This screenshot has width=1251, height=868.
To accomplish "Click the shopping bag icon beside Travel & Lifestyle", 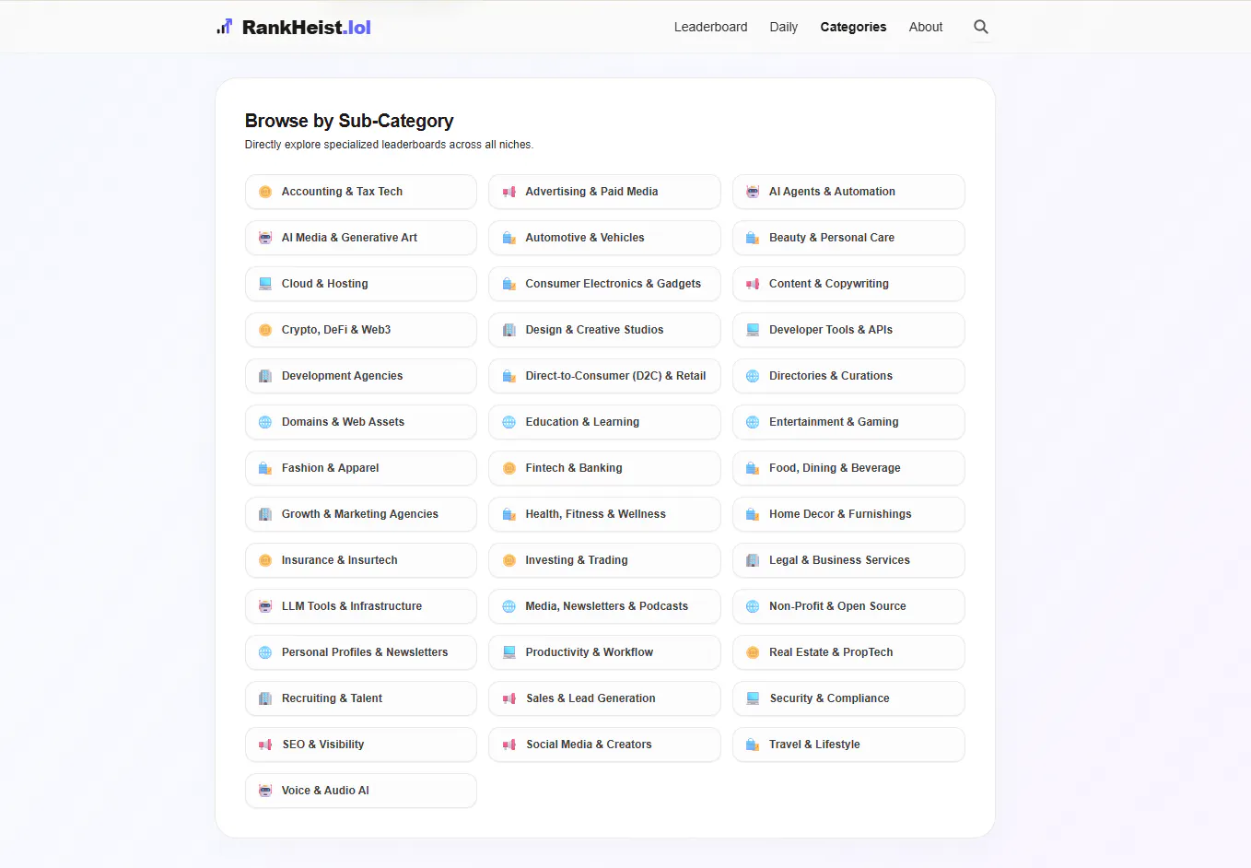I will [x=753, y=745].
